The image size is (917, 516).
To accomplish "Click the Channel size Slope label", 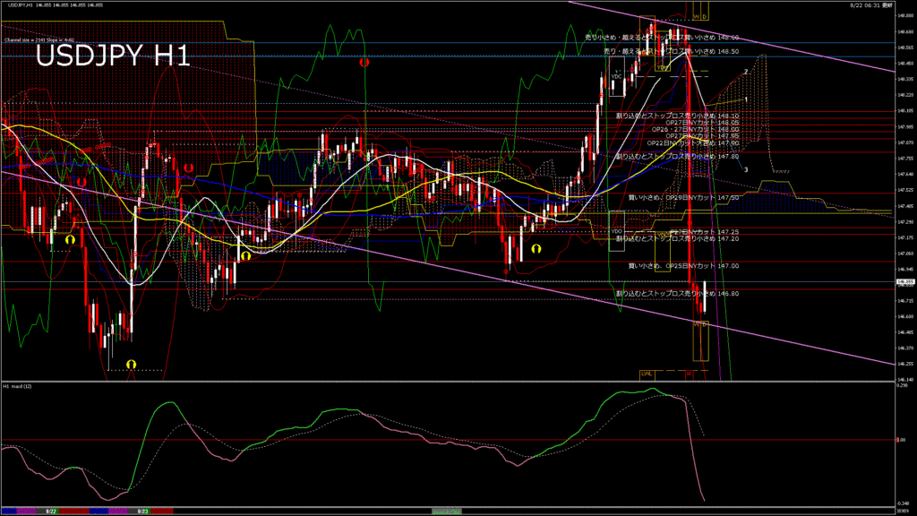I will 39,39.
